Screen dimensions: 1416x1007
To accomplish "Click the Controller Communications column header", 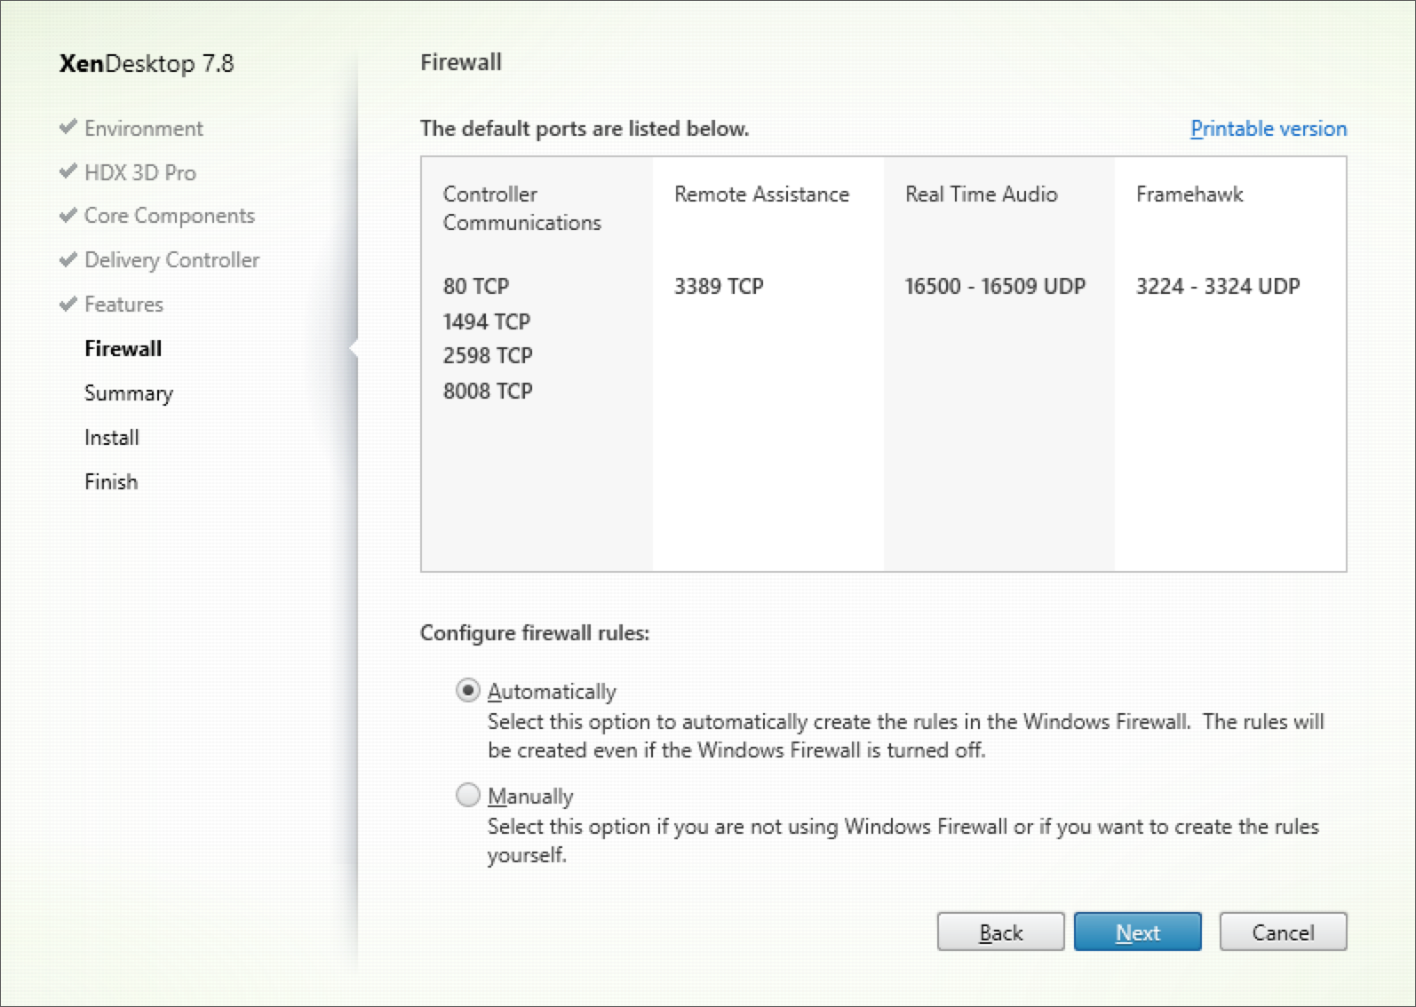I will coord(521,209).
